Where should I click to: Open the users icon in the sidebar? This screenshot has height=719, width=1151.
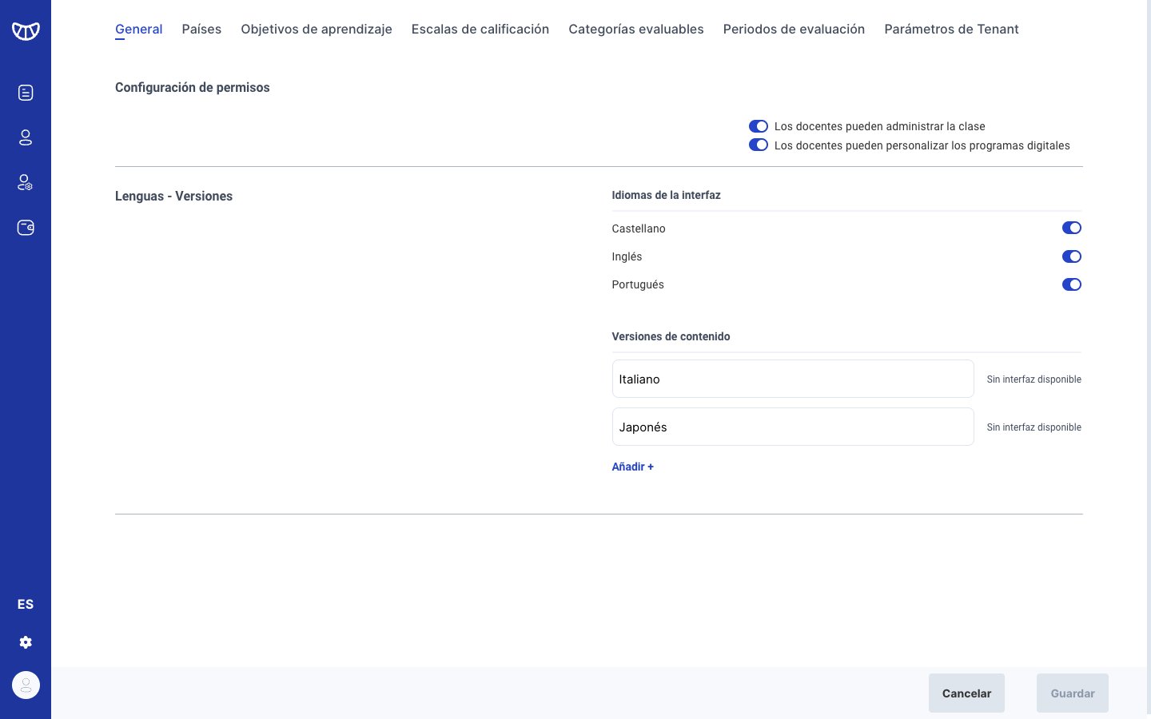[x=26, y=137]
